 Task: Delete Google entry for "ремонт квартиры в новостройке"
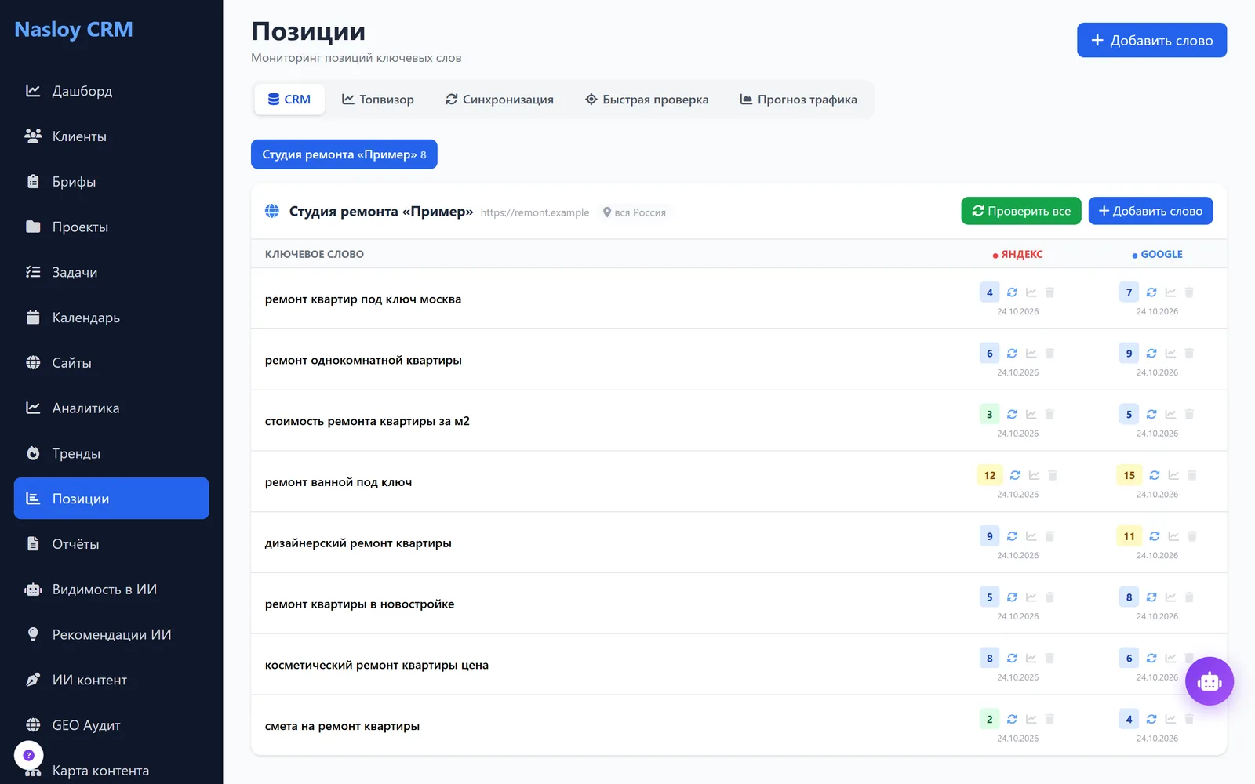(x=1189, y=597)
